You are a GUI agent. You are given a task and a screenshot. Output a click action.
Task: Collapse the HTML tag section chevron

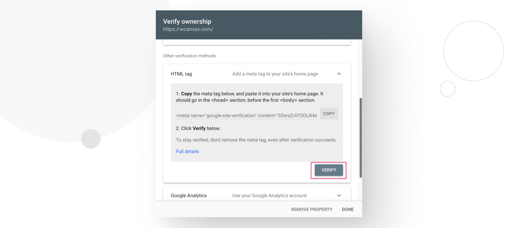tap(339, 74)
